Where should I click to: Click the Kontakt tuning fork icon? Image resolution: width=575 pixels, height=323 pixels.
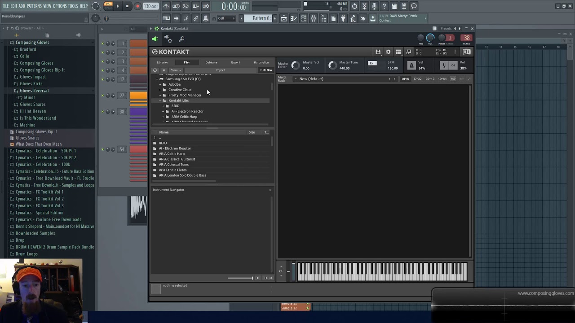(444, 65)
